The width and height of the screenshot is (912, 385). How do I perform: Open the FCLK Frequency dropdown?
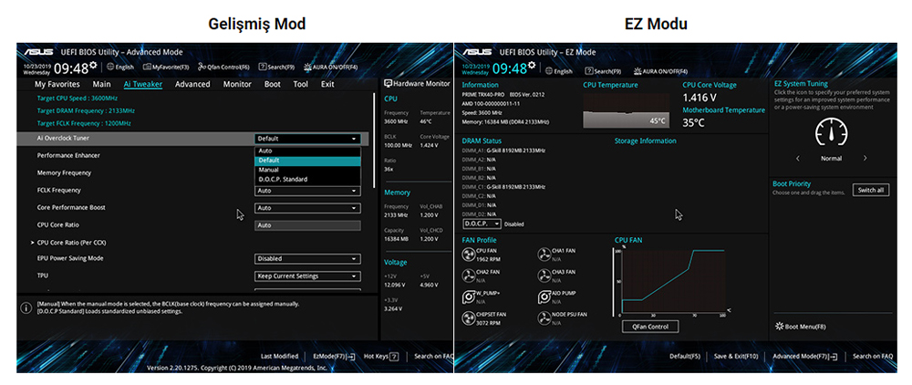[x=307, y=191]
